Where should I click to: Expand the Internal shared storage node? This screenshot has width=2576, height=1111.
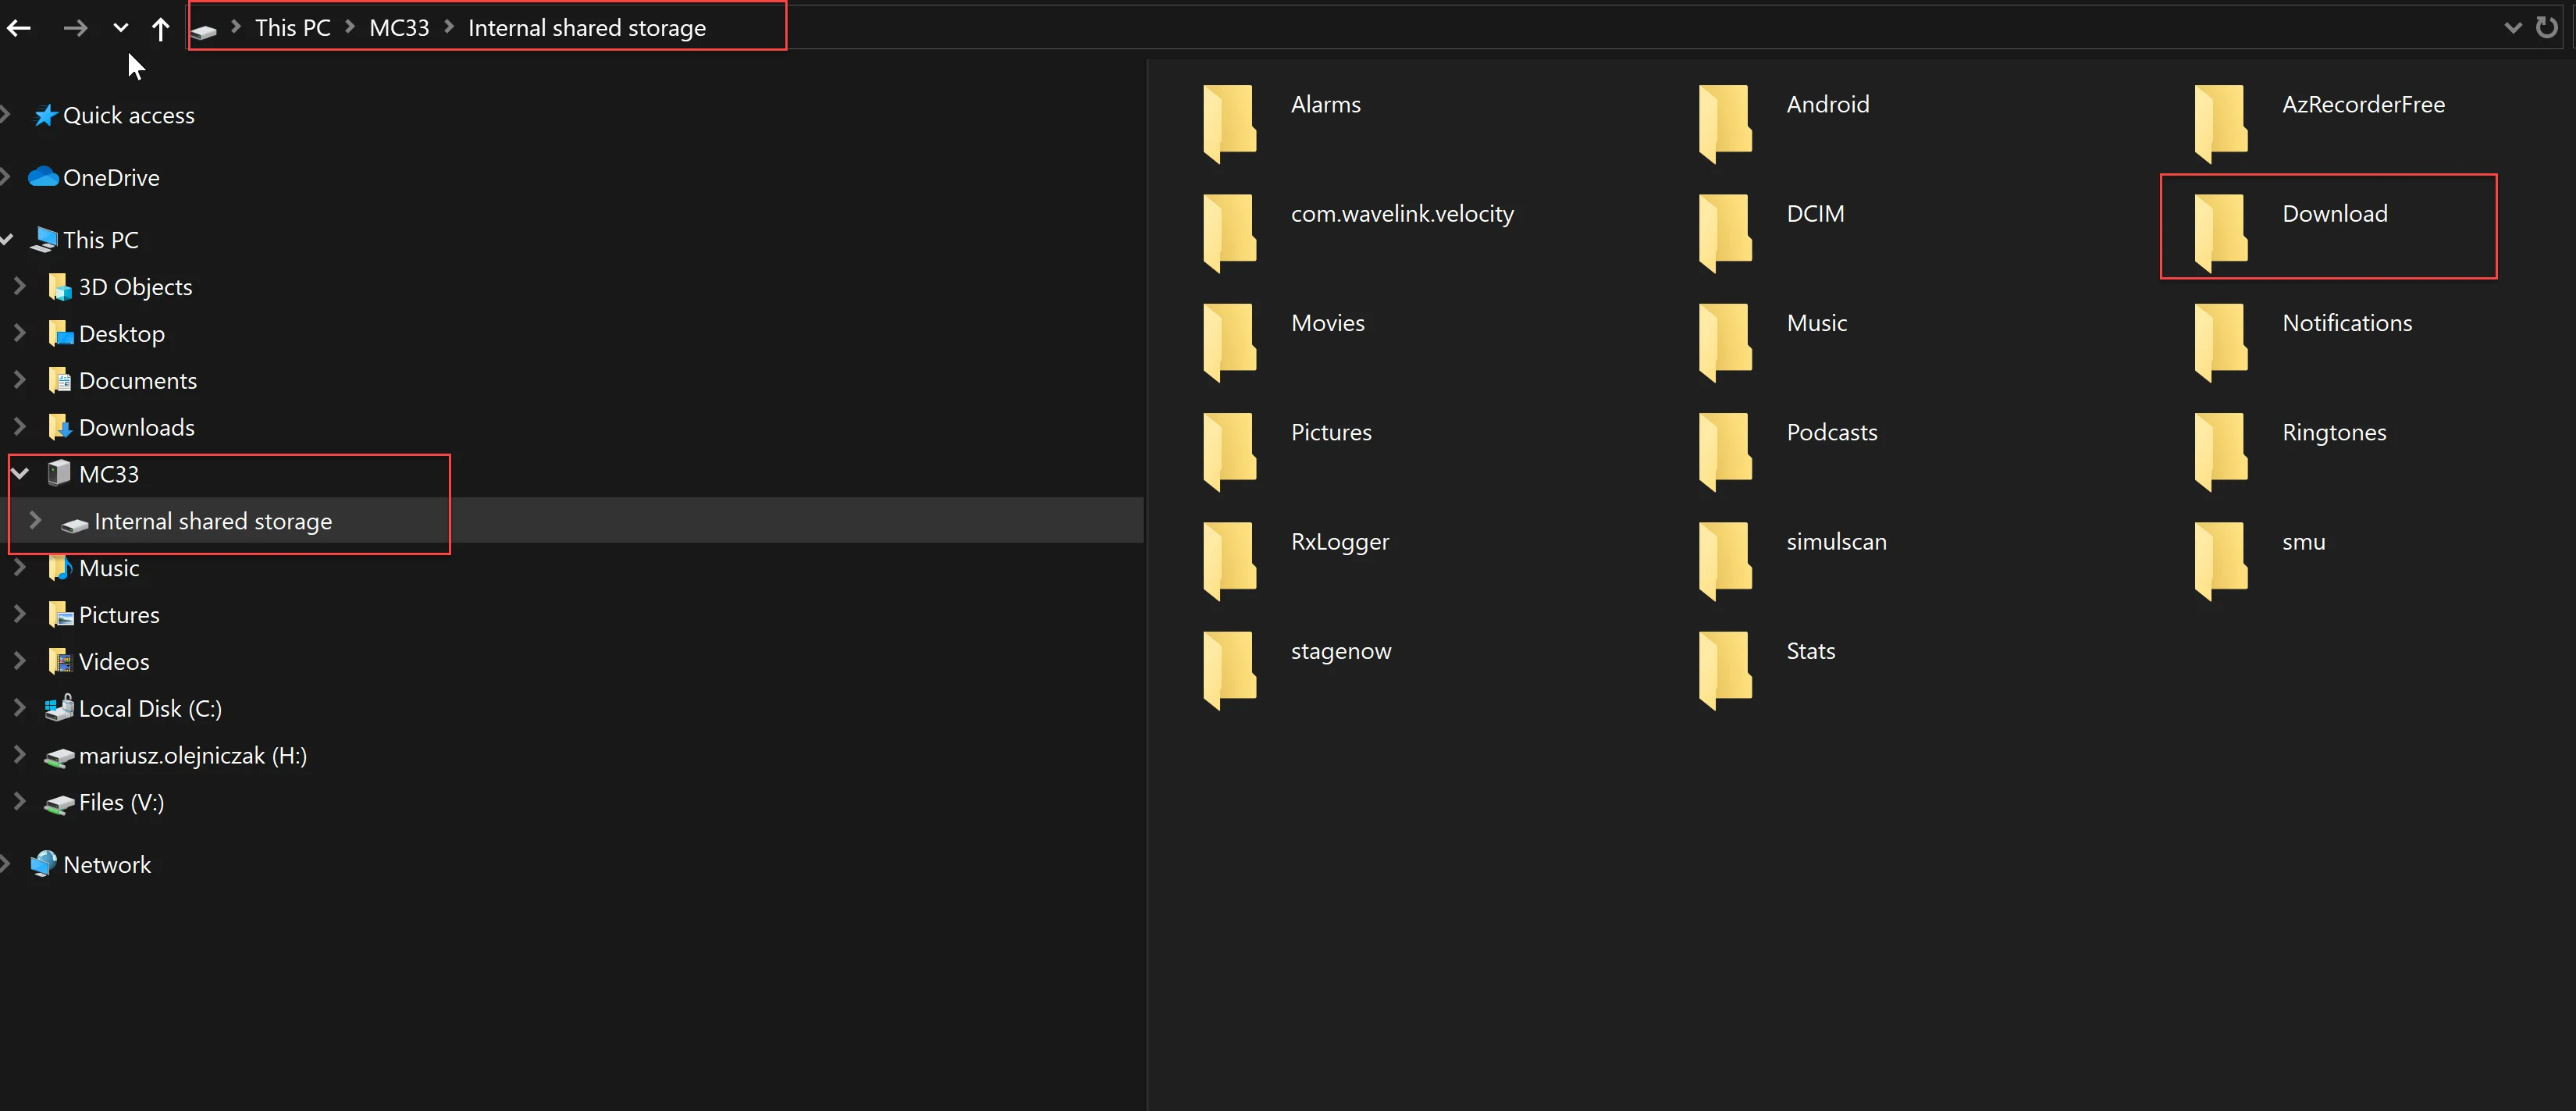(x=36, y=520)
